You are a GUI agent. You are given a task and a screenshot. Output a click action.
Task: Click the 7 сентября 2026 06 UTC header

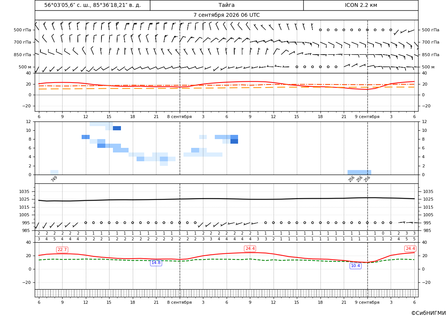227,15
